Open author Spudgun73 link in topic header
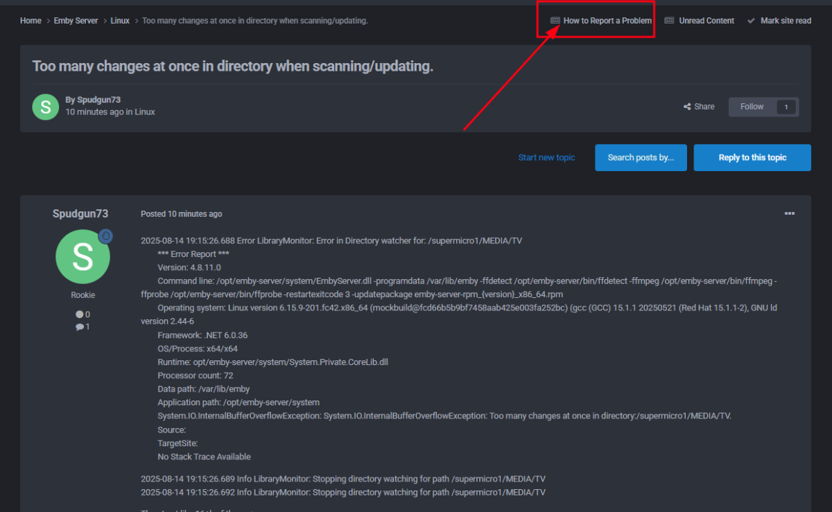 (x=98, y=100)
